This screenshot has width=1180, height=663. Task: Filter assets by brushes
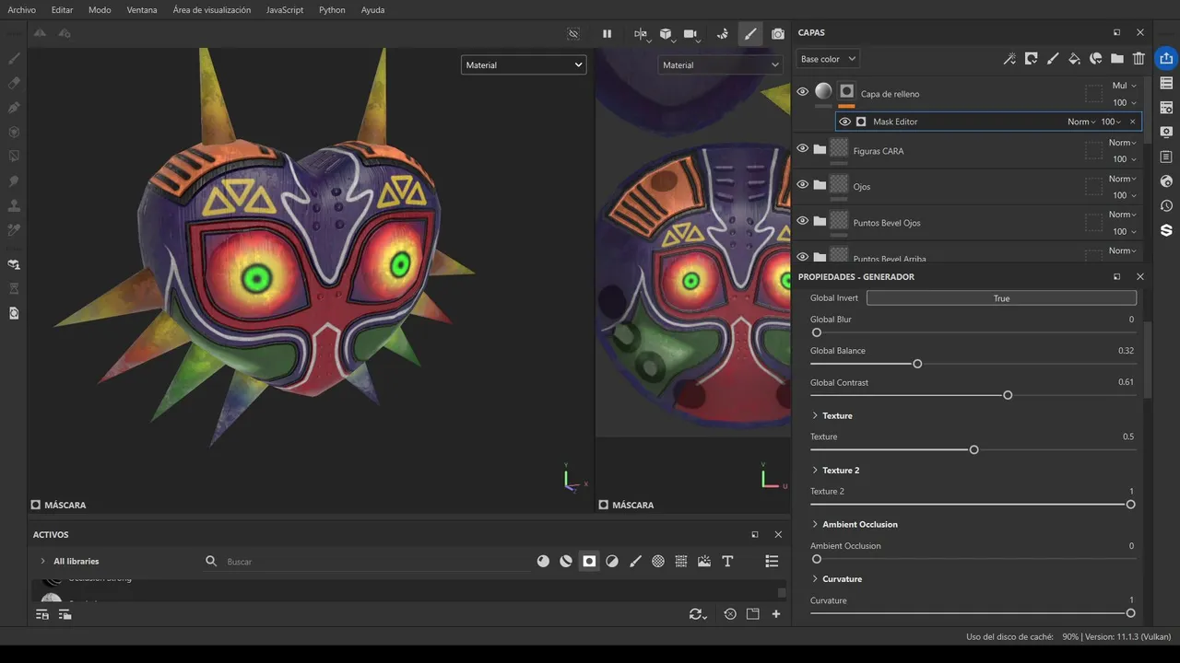click(x=635, y=562)
